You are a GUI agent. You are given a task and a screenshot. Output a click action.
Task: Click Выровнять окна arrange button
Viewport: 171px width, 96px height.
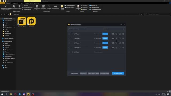(94, 73)
